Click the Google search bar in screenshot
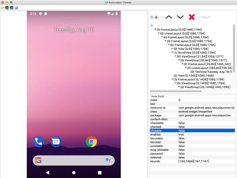The image size is (237, 178). pyautogui.click(x=74, y=160)
